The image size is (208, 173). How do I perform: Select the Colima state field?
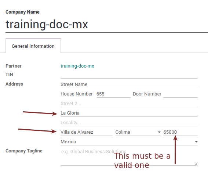(x=138, y=132)
